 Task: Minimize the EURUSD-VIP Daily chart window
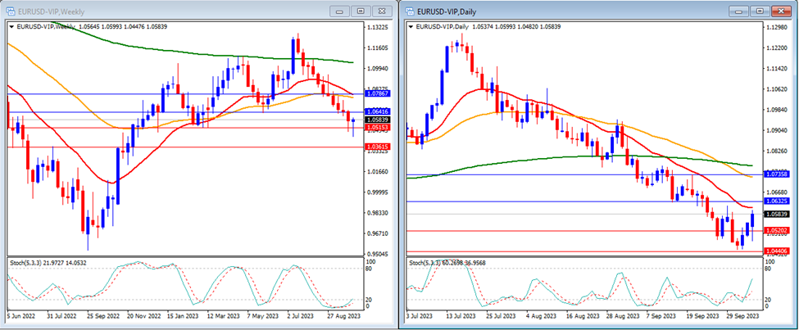click(740, 11)
